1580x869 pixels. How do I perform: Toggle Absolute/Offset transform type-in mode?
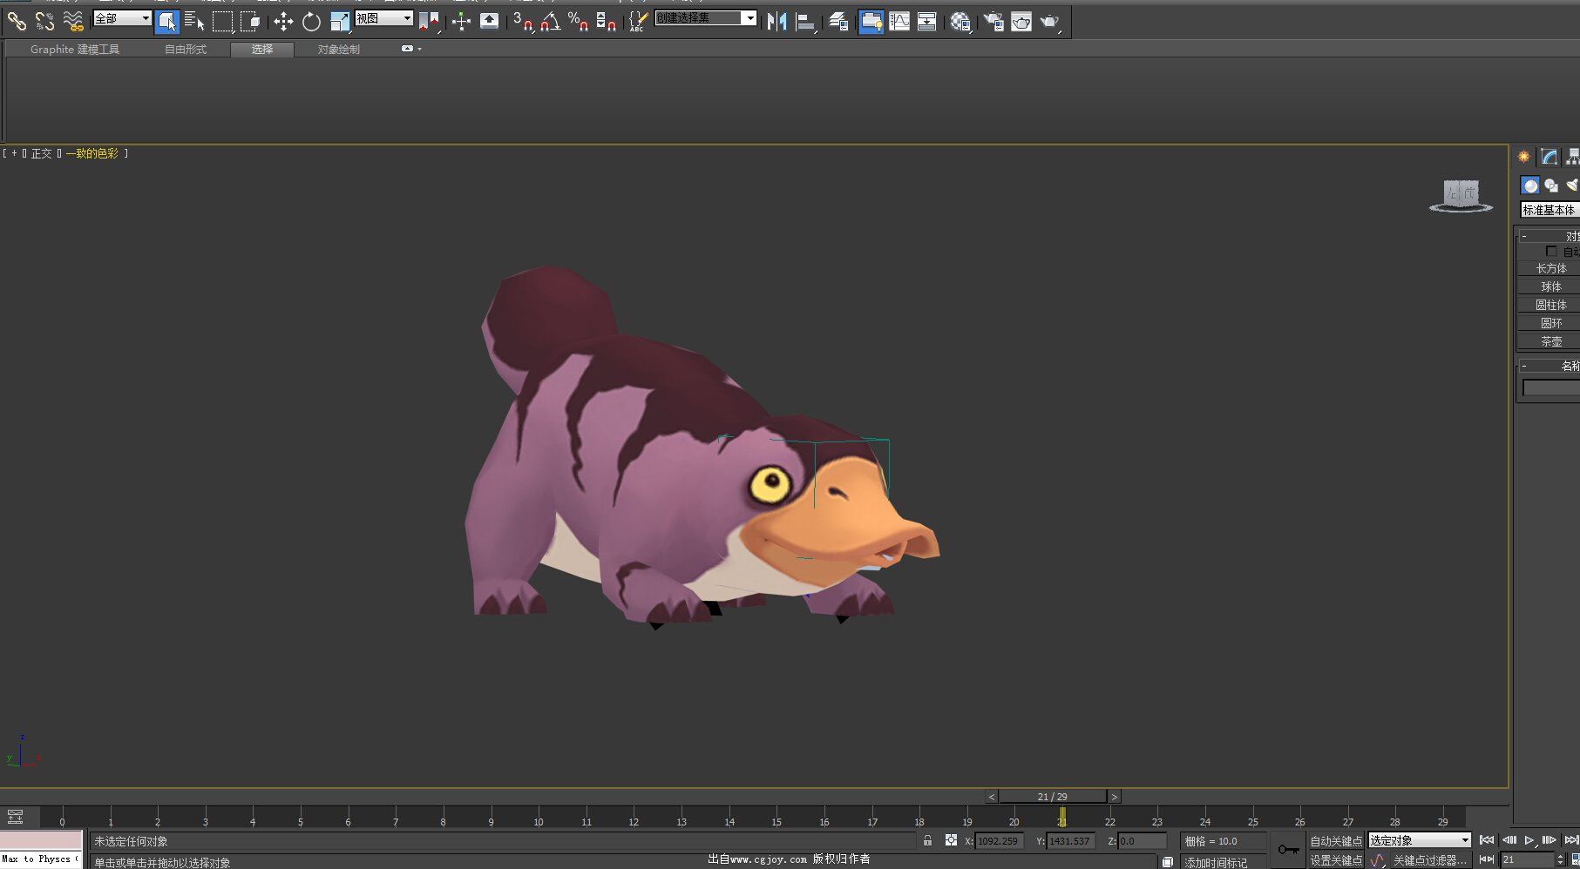(951, 840)
